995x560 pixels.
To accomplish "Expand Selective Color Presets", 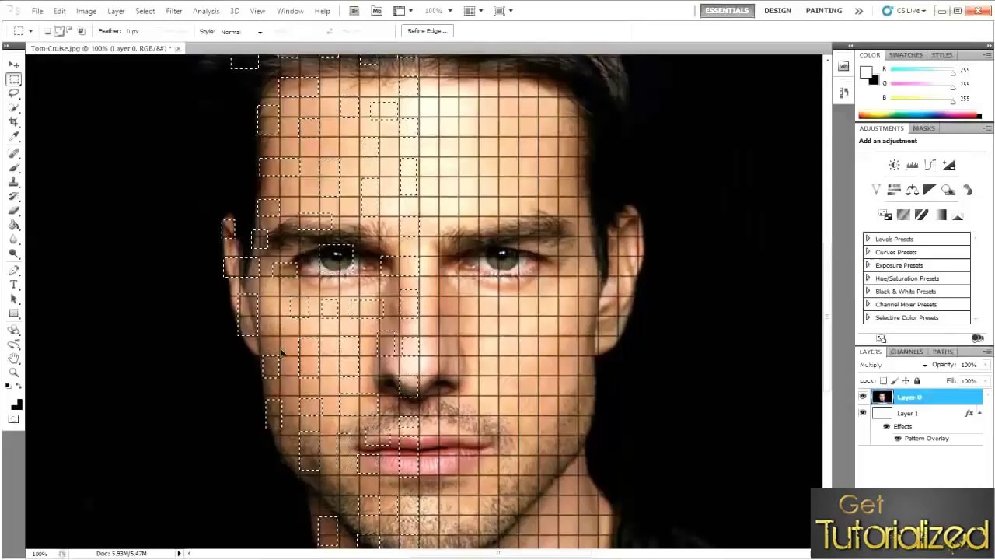I will (x=868, y=317).
